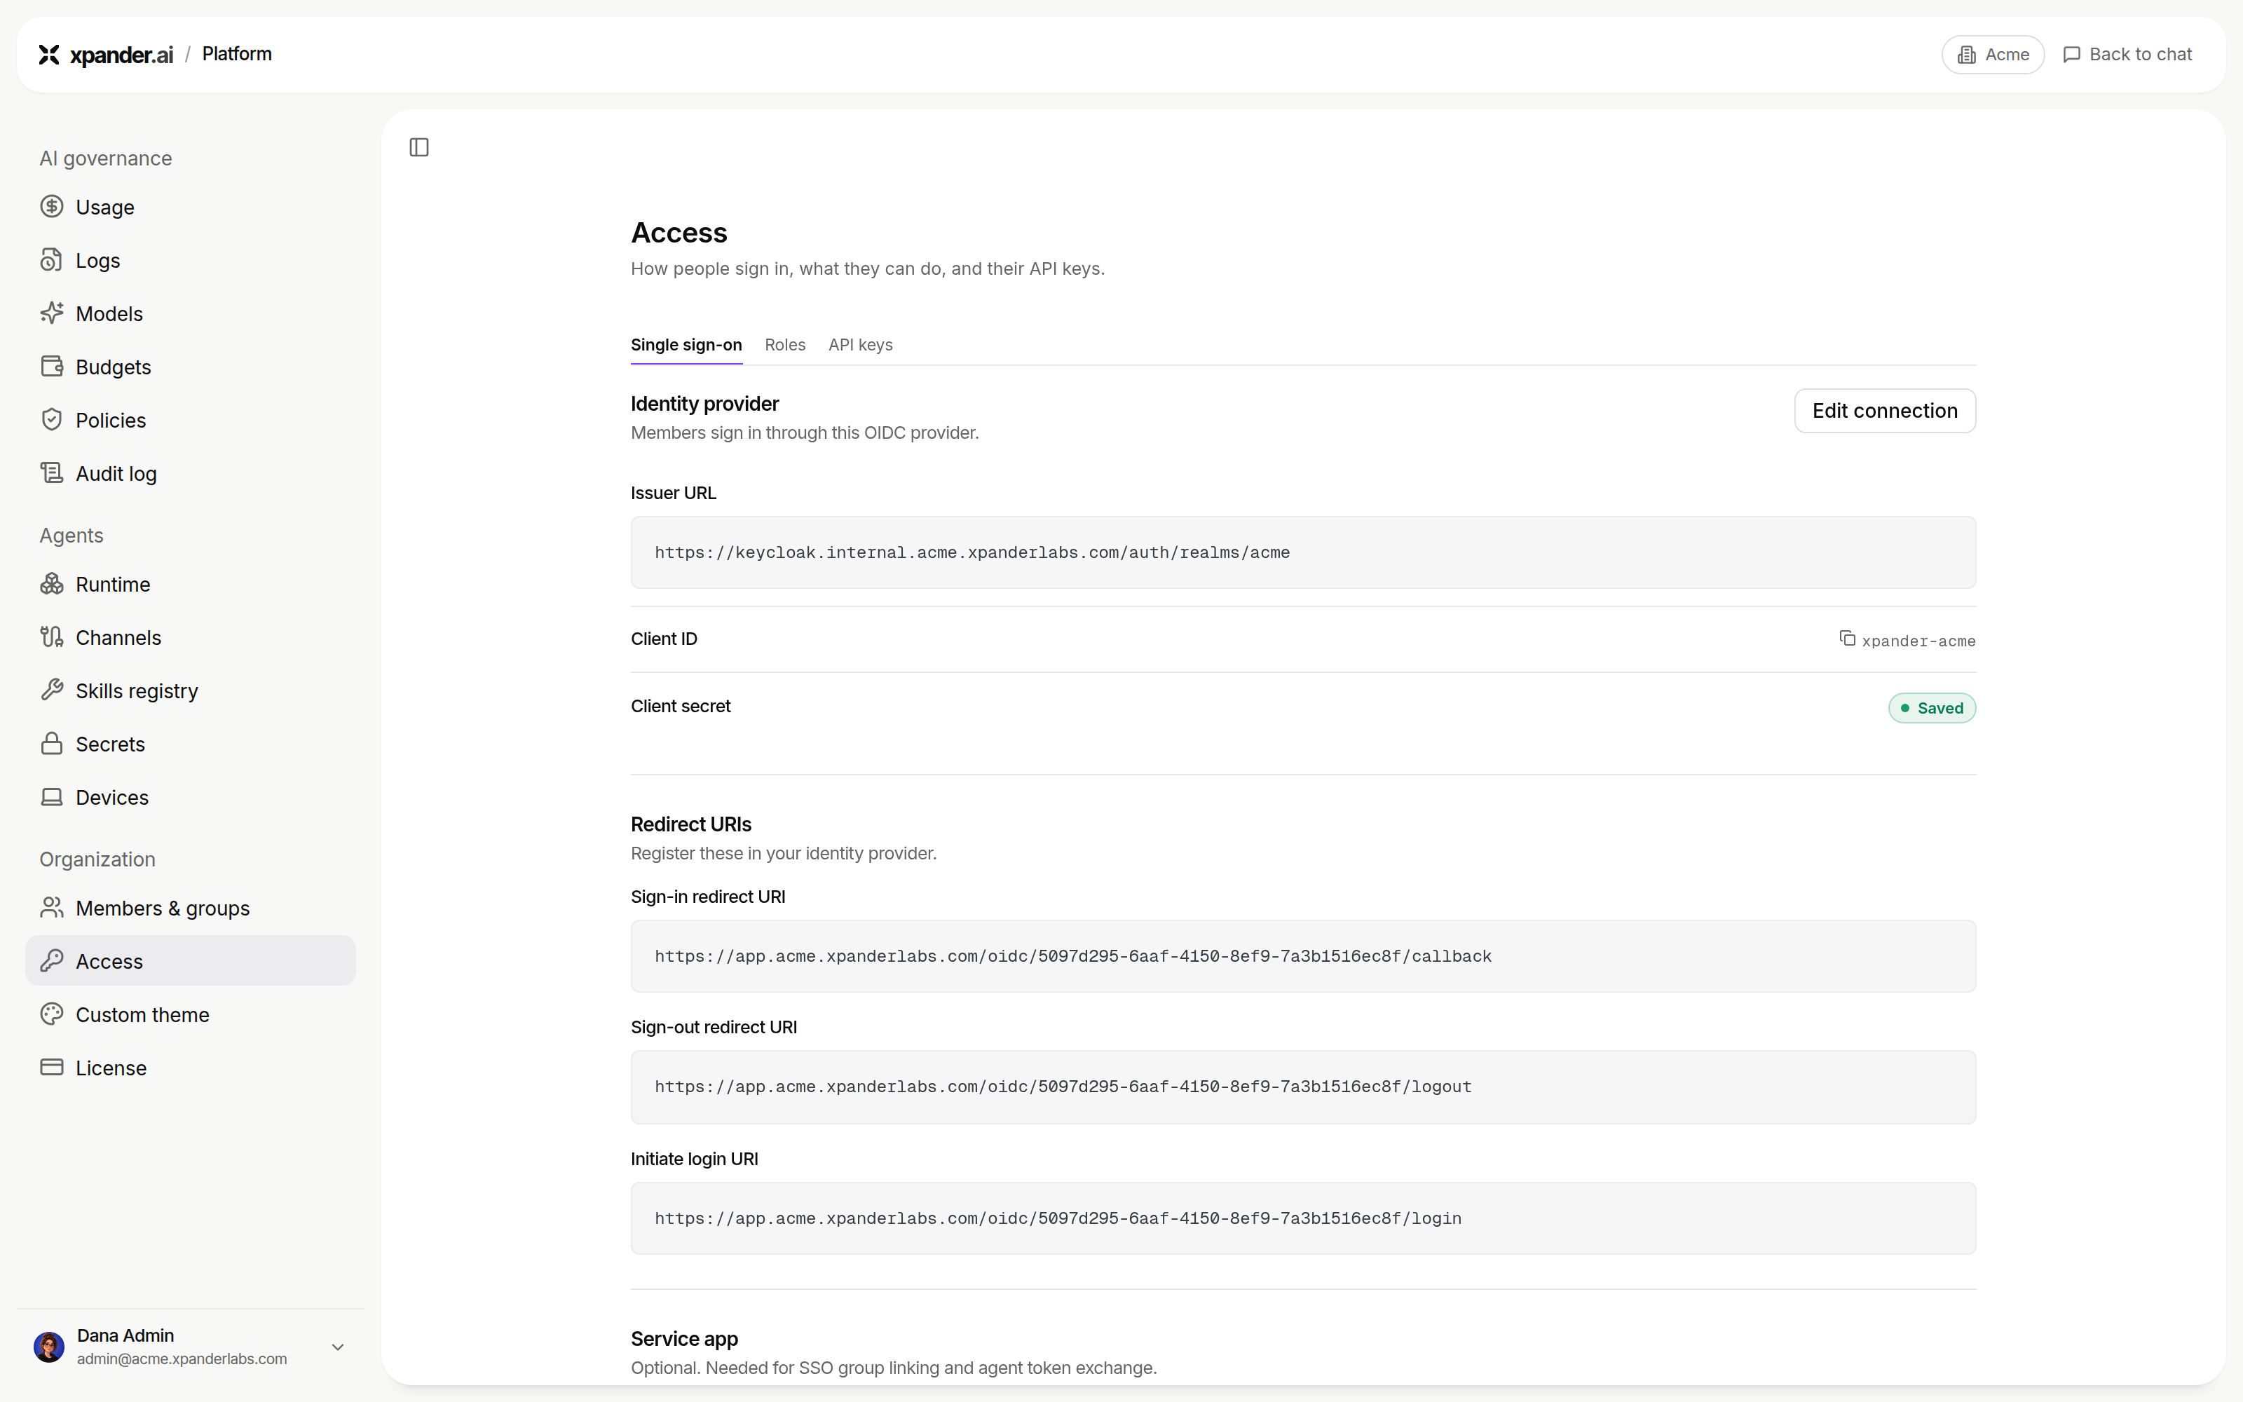Switch to the Roles tab

[x=785, y=345]
